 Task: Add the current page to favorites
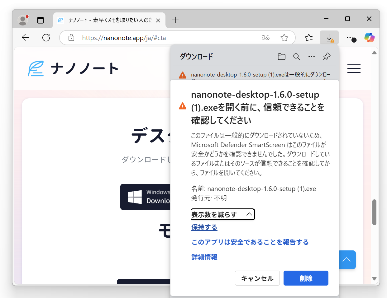coord(284,37)
